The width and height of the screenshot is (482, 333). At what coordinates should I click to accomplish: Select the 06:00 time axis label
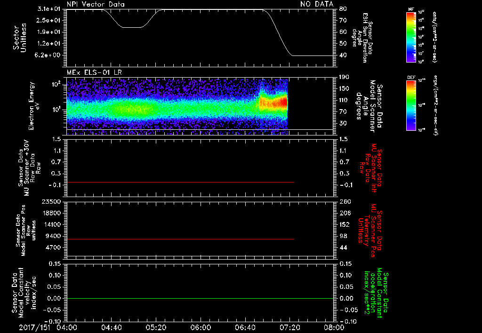click(x=201, y=327)
